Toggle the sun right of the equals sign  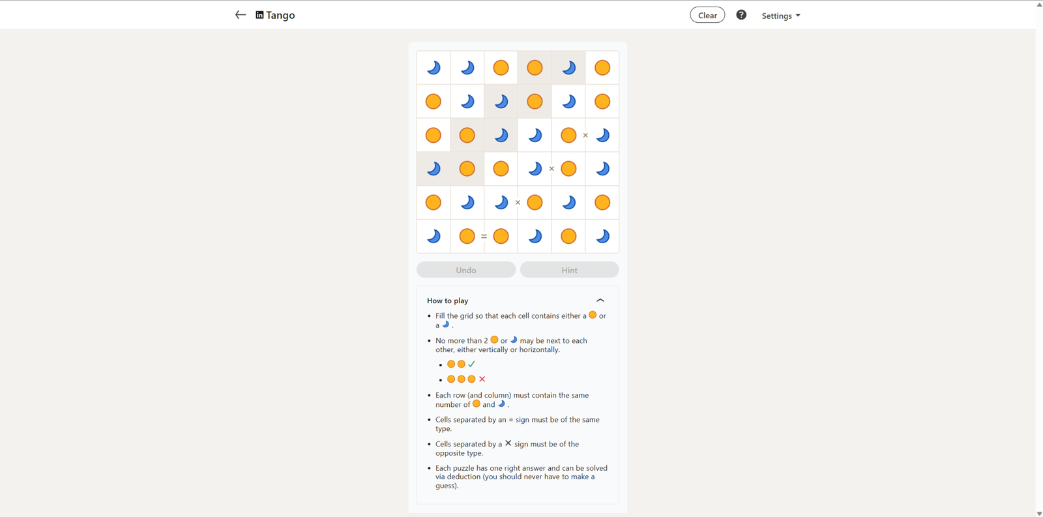tap(501, 236)
